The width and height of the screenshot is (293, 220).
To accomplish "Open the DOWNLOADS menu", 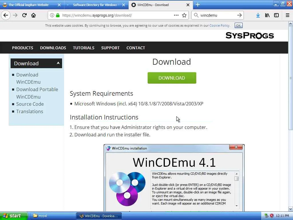I will [53, 48].
